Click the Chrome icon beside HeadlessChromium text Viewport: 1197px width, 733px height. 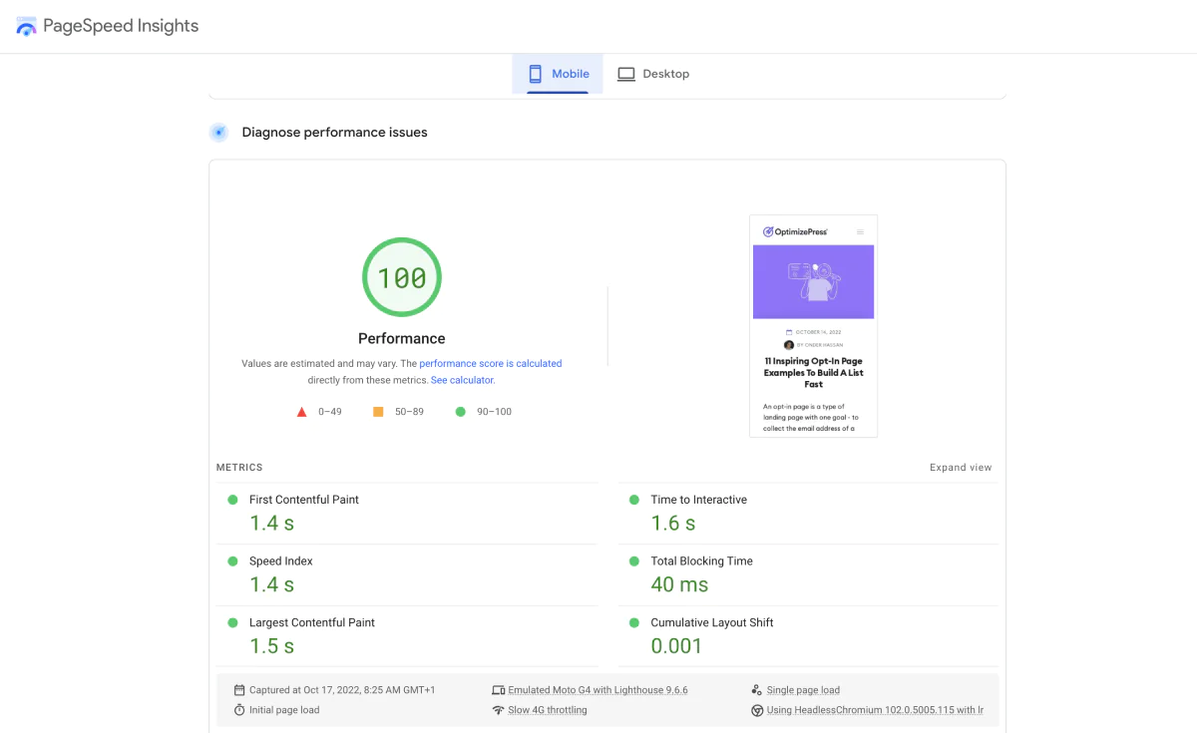click(x=757, y=710)
